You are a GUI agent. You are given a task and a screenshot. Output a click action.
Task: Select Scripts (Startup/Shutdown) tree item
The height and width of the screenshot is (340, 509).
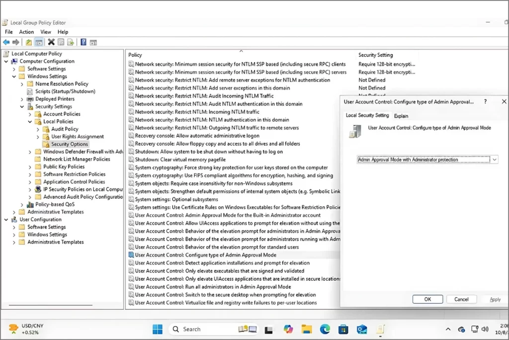click(x=65, y=91)
